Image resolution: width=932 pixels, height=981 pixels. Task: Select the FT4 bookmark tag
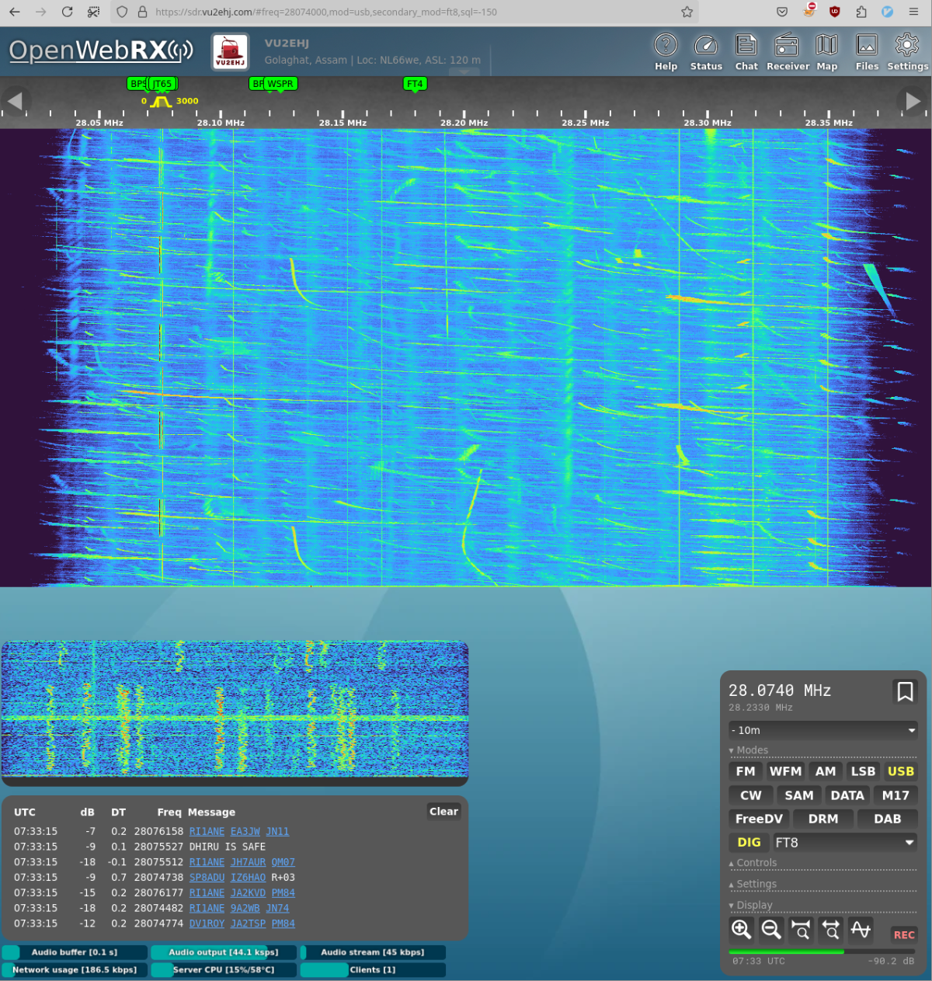point(415,84)
